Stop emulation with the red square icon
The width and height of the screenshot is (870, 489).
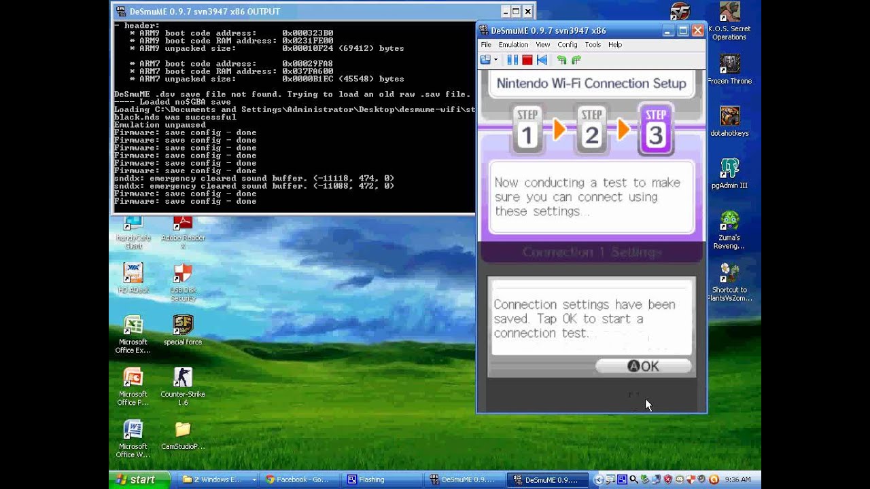point(527,60)
